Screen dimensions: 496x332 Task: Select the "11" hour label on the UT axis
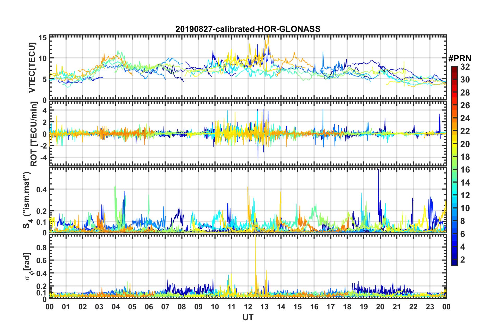(x=231, y=307)
